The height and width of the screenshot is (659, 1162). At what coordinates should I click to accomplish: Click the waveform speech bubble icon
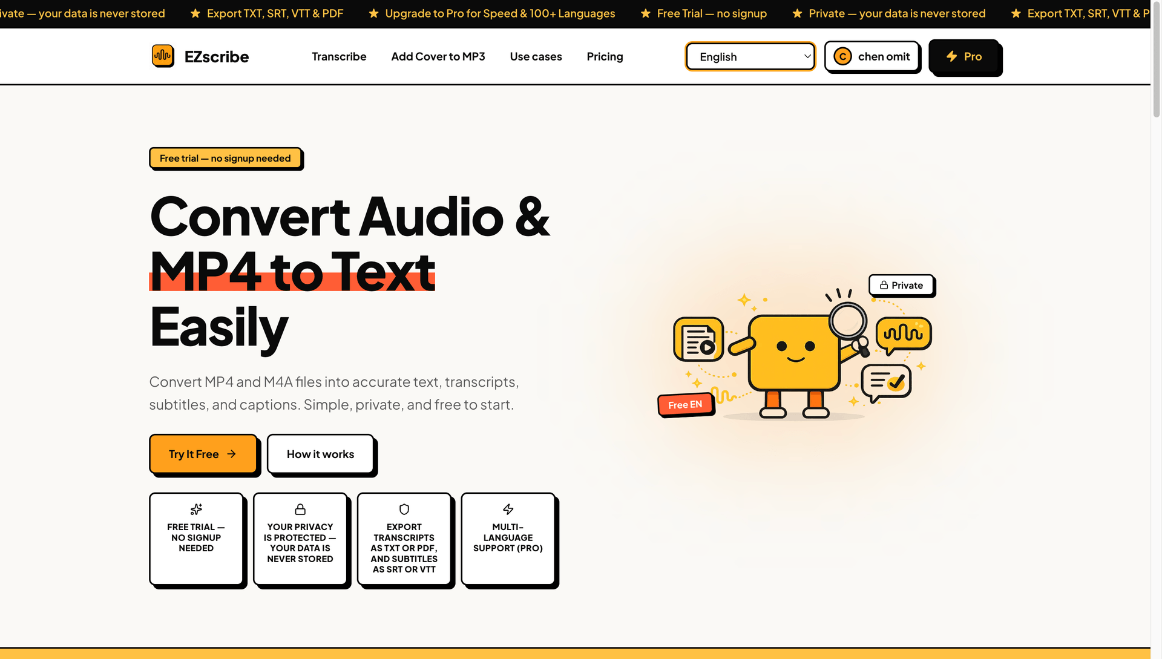(904, 335)
